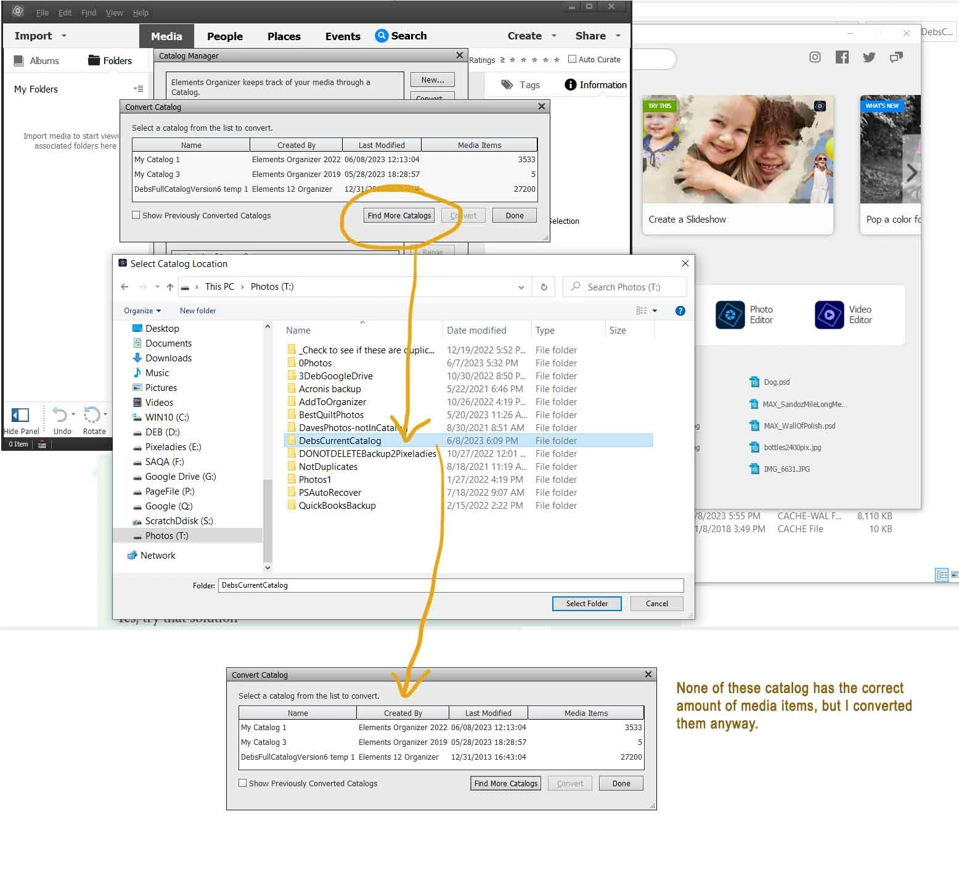The width and height of the screenshot is (959, 888).
Task: Select the QuickBooksBackup folder row
Action: click(468, 506)
